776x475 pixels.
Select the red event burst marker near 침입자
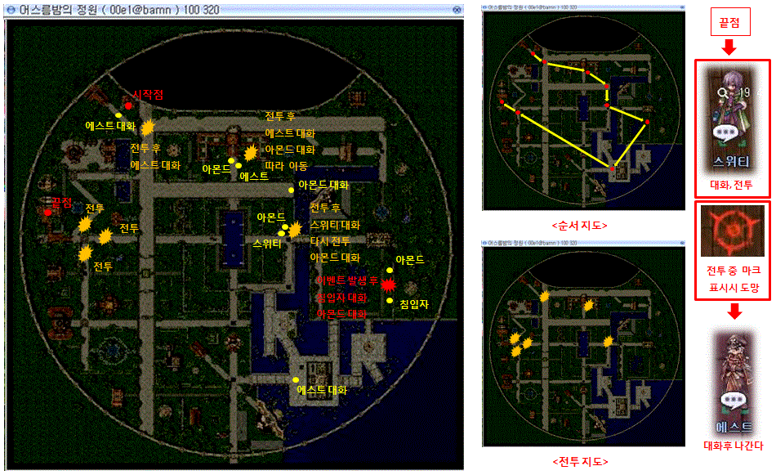coord(389,285)
